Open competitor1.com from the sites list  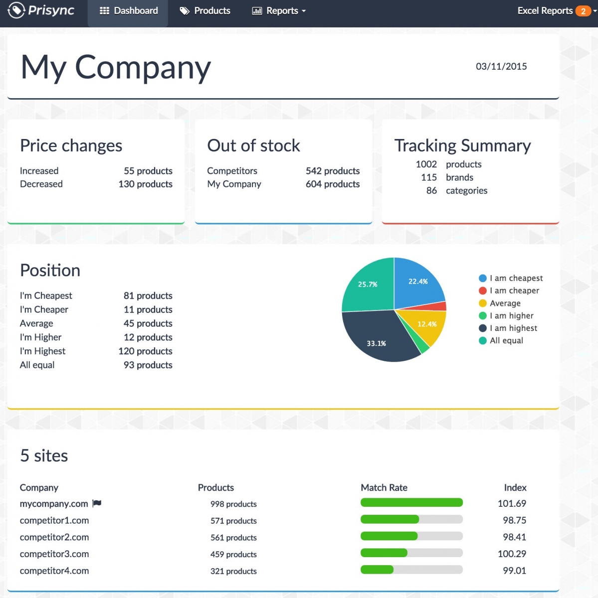[x=54, y=520]
